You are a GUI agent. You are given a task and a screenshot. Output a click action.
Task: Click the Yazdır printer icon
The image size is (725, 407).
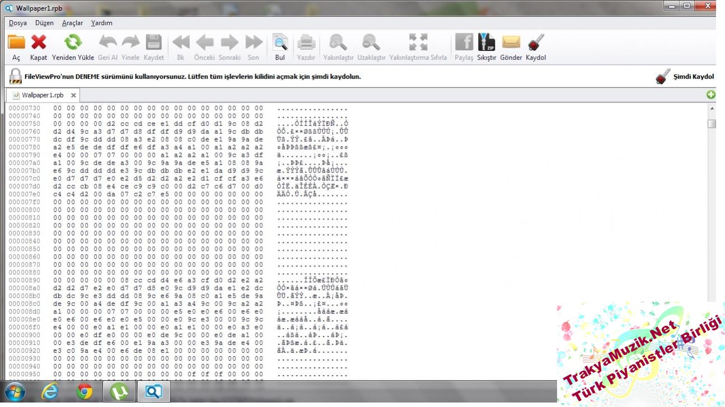pyautogui.click(x=306, y=43)
